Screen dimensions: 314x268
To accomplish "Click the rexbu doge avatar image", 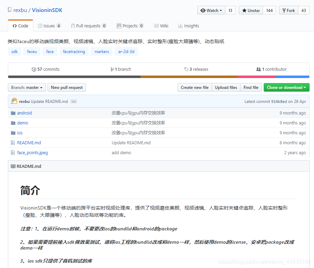I will coord(14,101).
